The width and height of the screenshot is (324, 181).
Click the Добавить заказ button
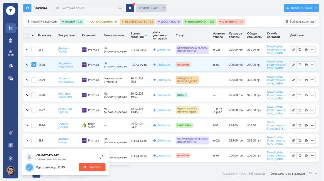click(x=299, y=8)
